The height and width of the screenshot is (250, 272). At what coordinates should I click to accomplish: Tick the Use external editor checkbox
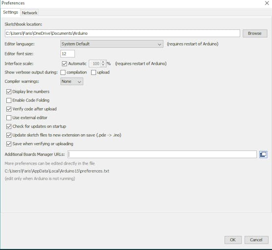click(9, 118)
